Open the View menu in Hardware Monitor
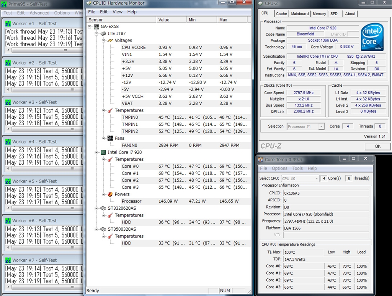 [118, 12]
